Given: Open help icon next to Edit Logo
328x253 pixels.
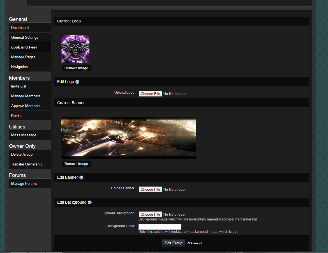Looking at the screenshot, I should (77, 82).
